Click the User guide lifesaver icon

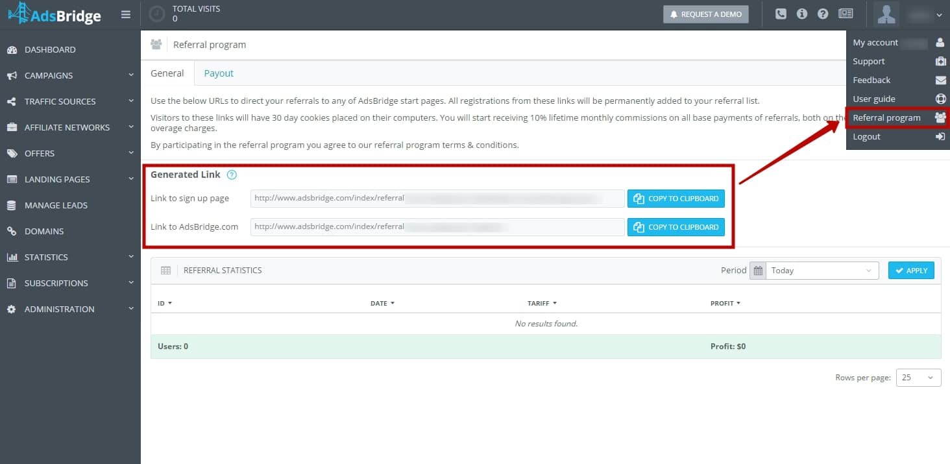(x=940, y=99)
